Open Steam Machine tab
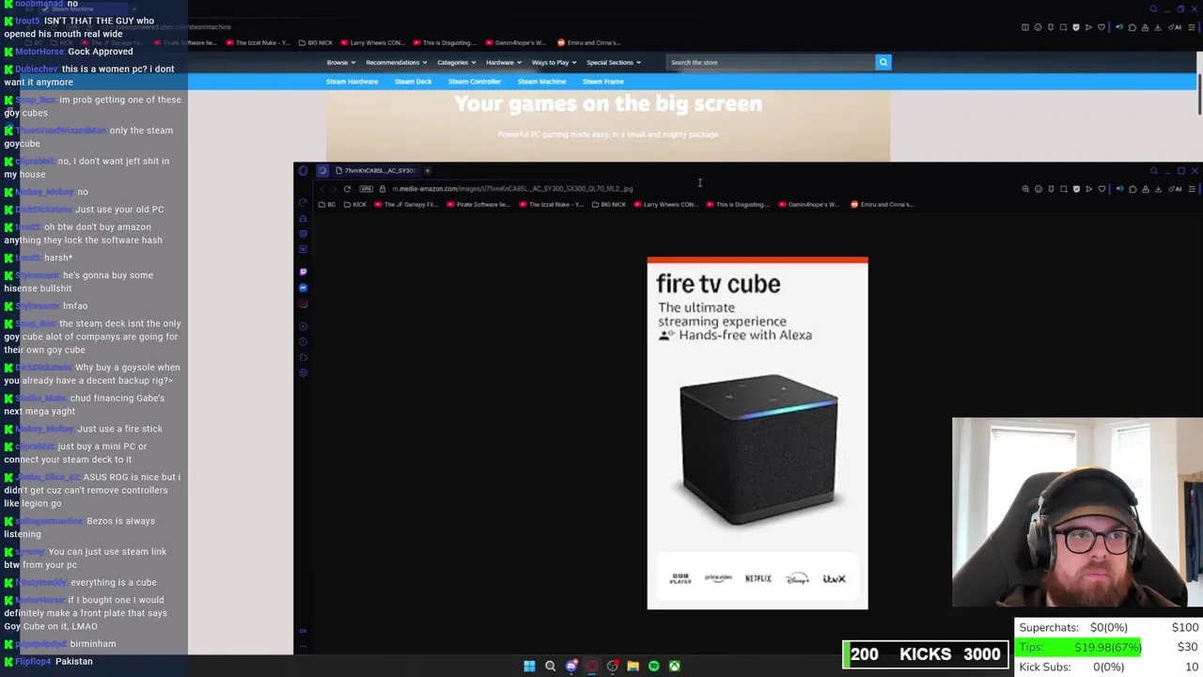This screenshot has width=1203, height=677. tap(541, 82)
